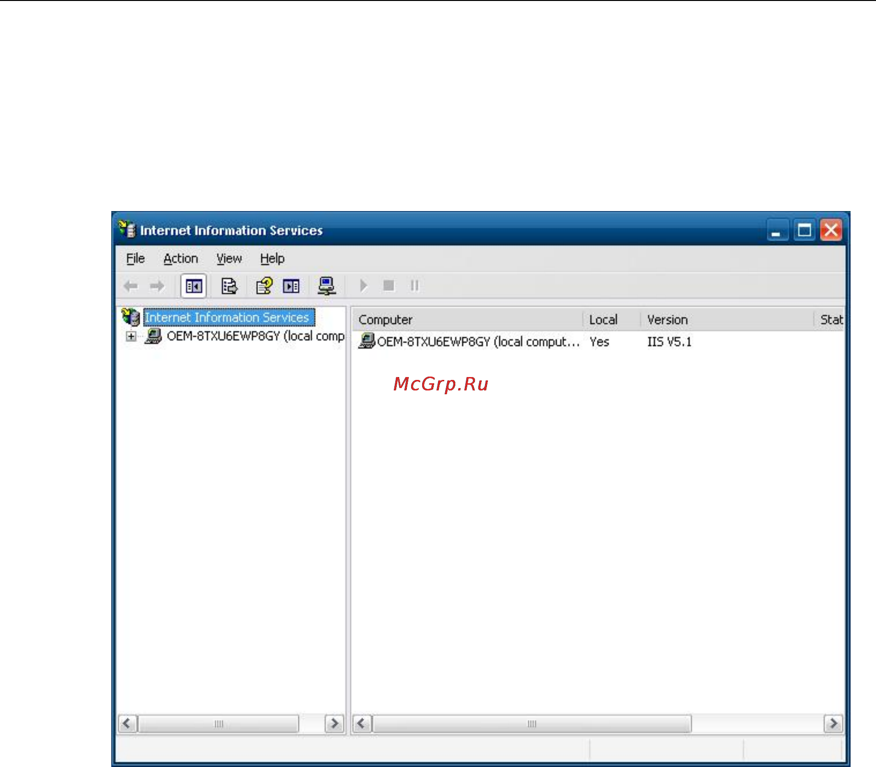
Task: Click the computer icon beside OEM-8TXU6EWP8GY in tree
Action: point(154,336)
